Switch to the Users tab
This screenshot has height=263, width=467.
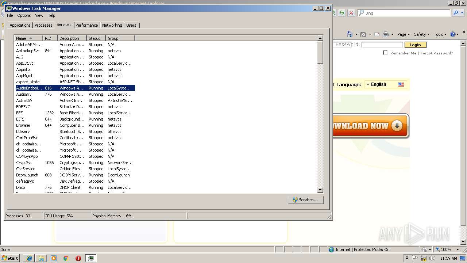coord(131,25)
